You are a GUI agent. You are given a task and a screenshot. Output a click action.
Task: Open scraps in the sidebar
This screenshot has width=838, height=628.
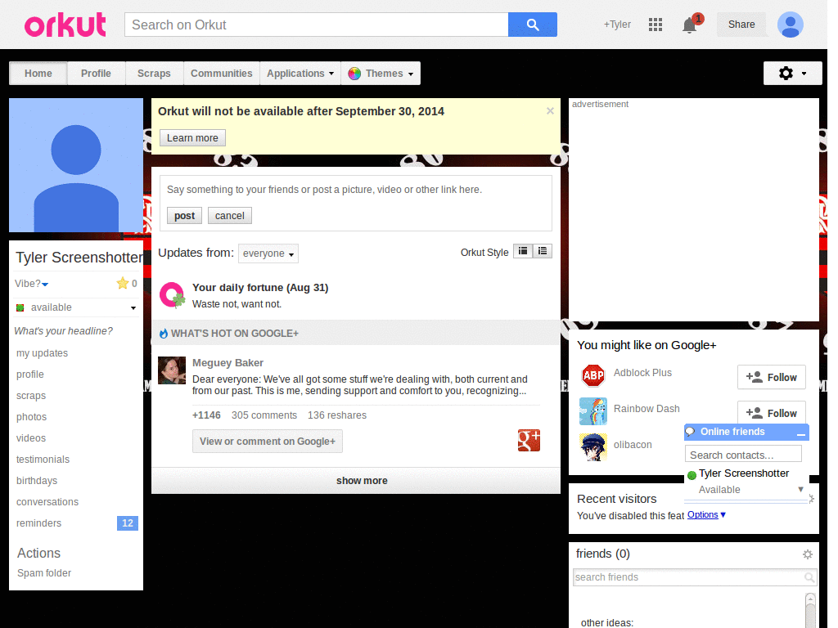click(x=31, y=396)
